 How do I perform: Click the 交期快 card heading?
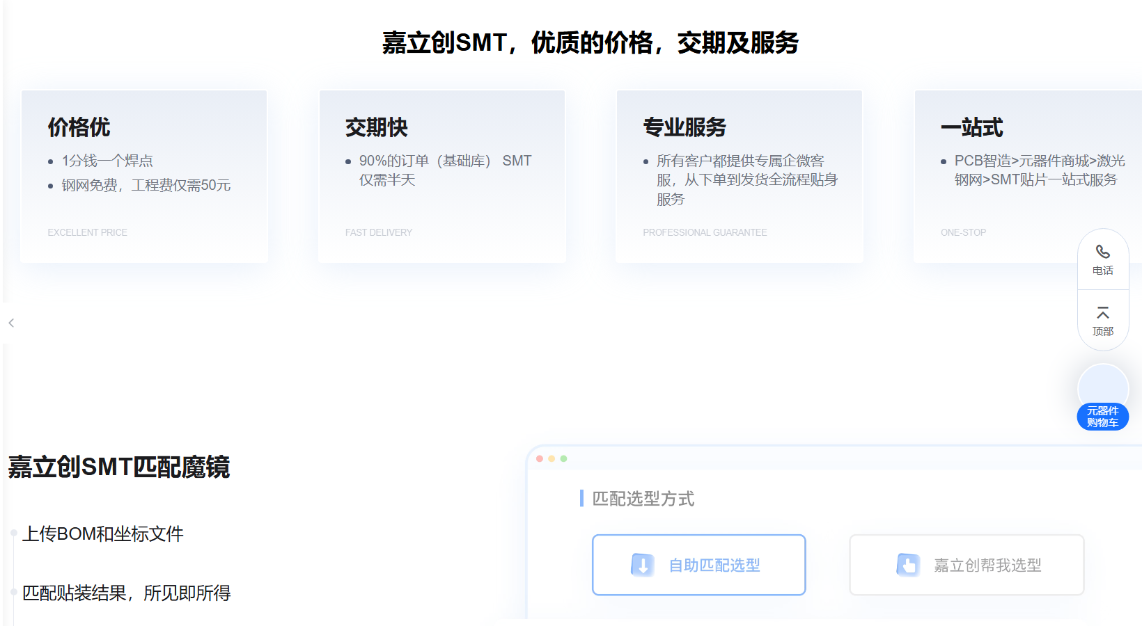377,127
